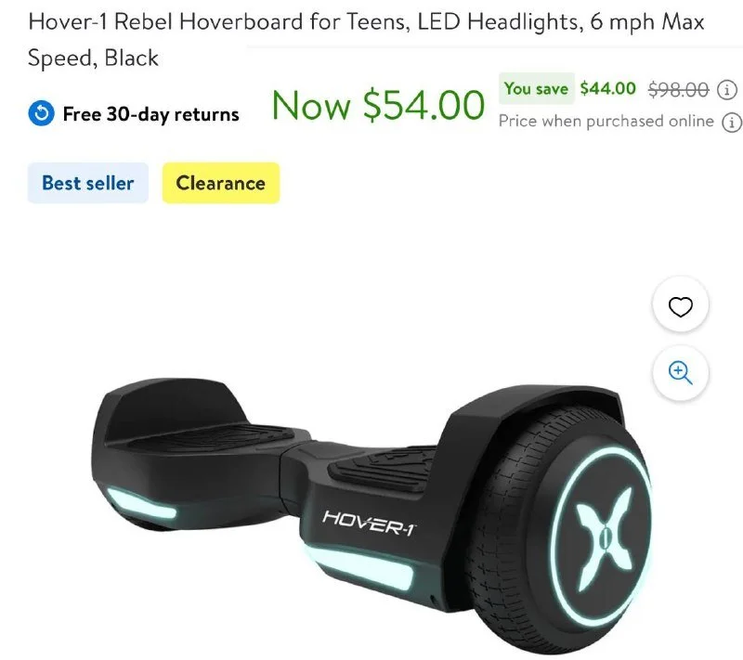The height and width of the screenshot is (660, 743).
Task: Select the Best seller badge
Action: click(x=88, y=183)
